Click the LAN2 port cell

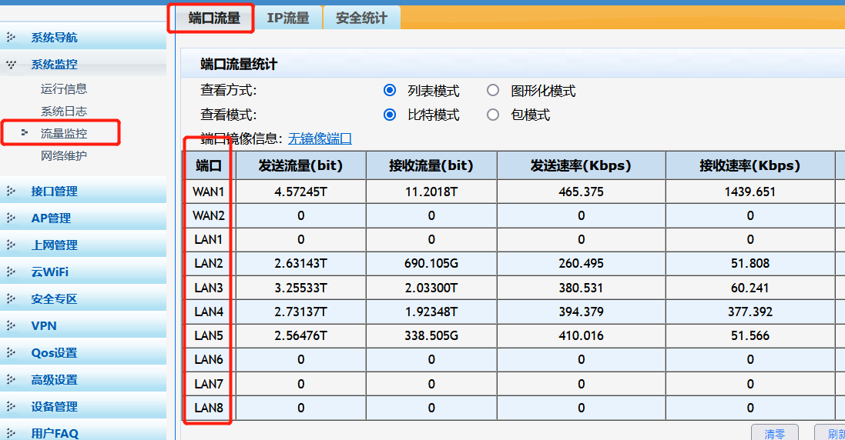pos(209,264)
